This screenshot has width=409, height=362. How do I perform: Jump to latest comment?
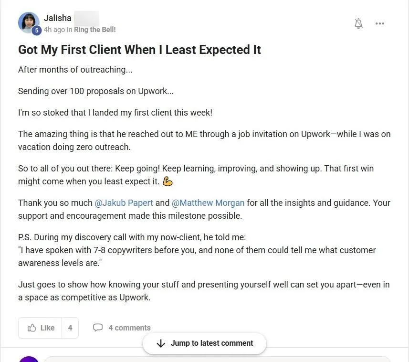point(204,343)
